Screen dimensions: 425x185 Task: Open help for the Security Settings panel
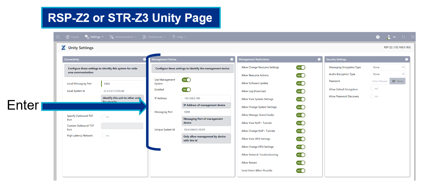tap(406, 59)
